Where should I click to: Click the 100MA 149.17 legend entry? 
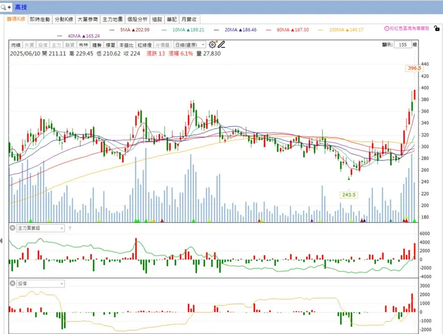pos(341,30)
